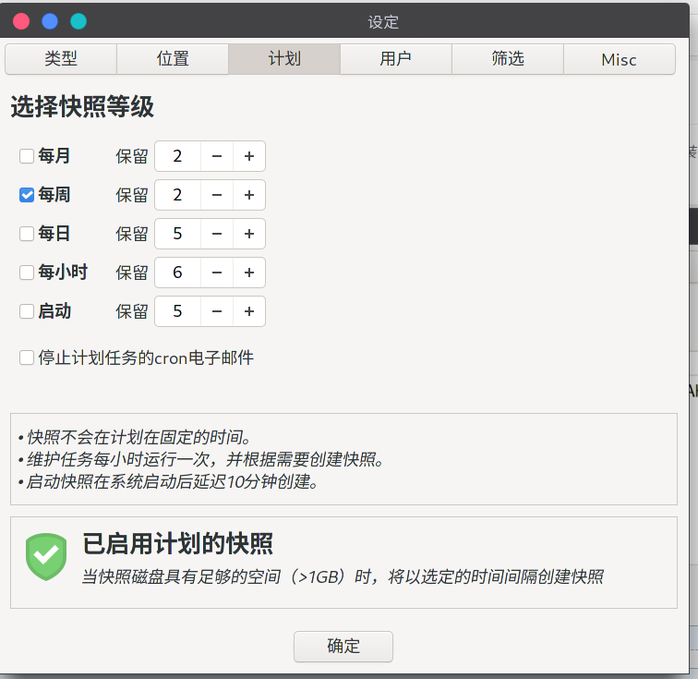Click the 每日 retention value field
Screen dimensions: 698x679
click(x=177, y=234)
